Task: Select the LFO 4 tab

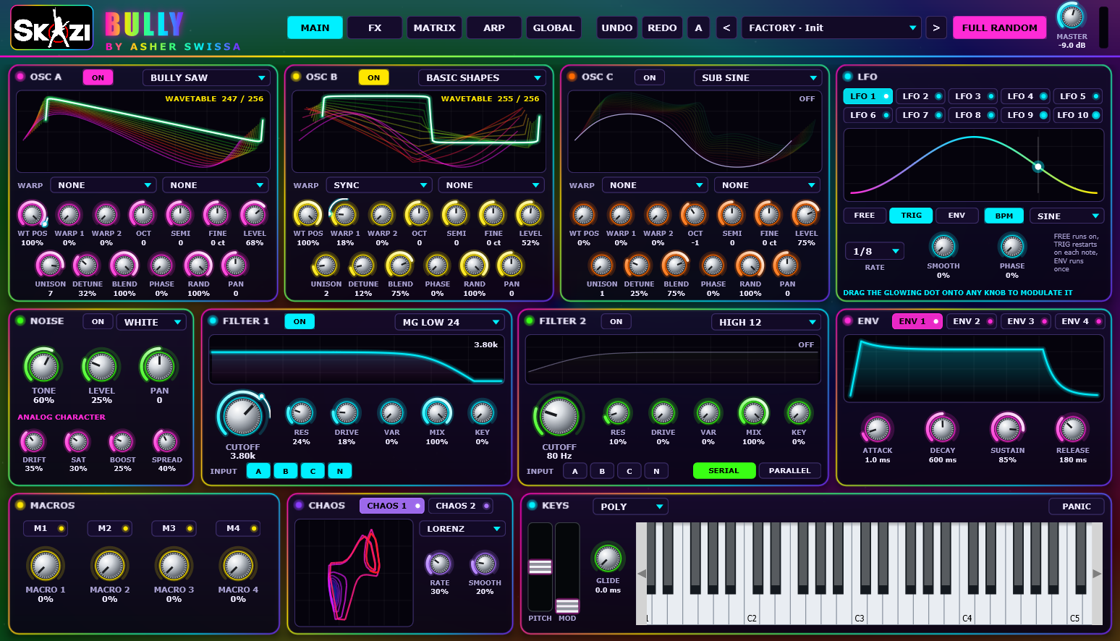Action: coord(1024,95)
